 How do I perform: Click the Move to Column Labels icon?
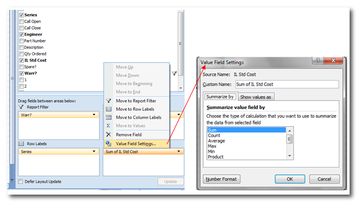[109, 117]
